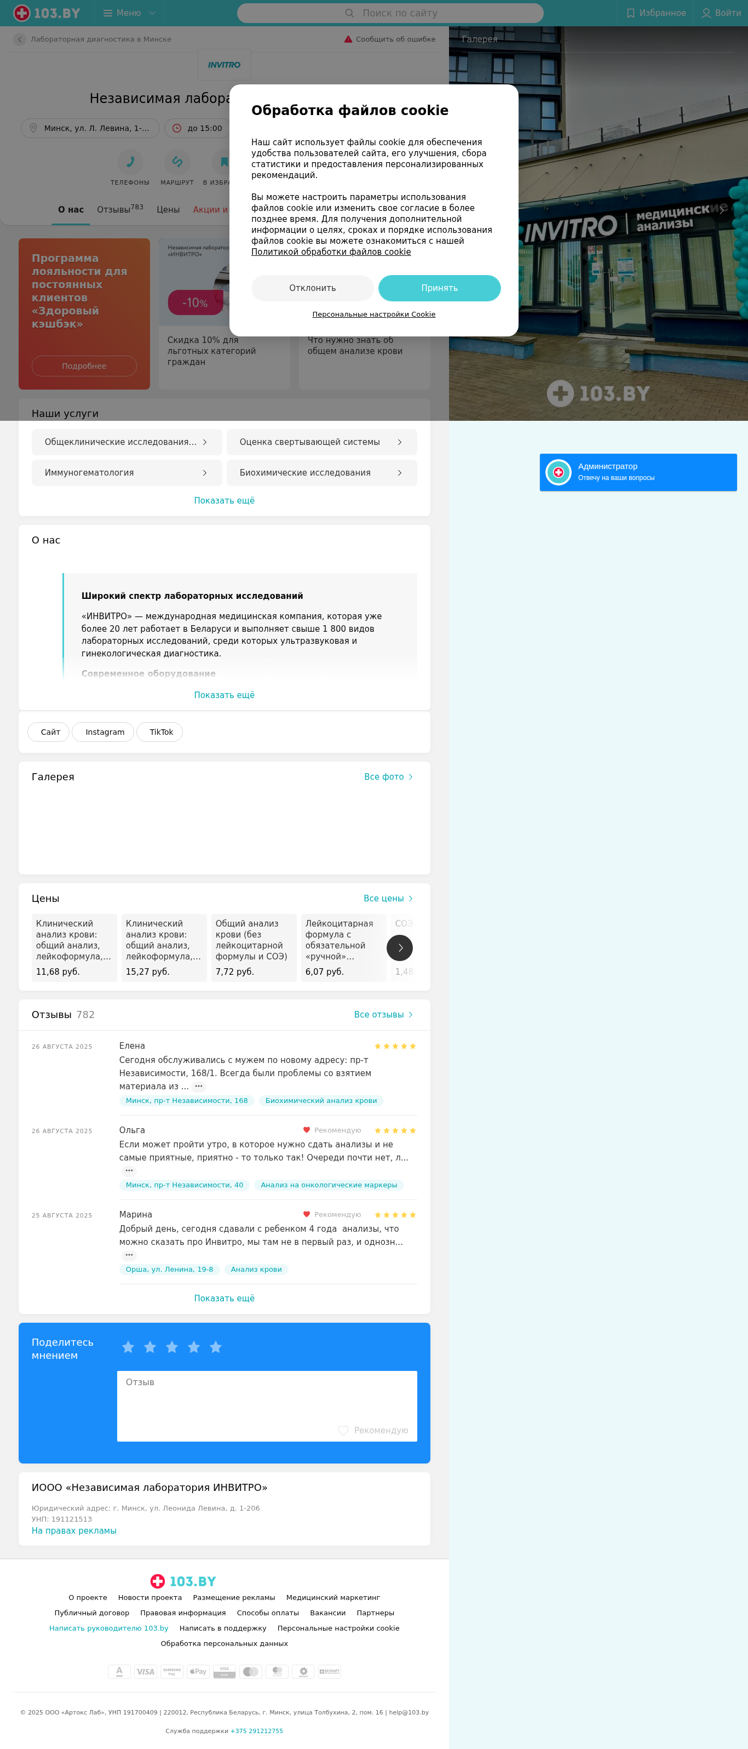The image size is (748, 1749).
Task: Open Все отзывы link
Action: (x=383, y=1014)
